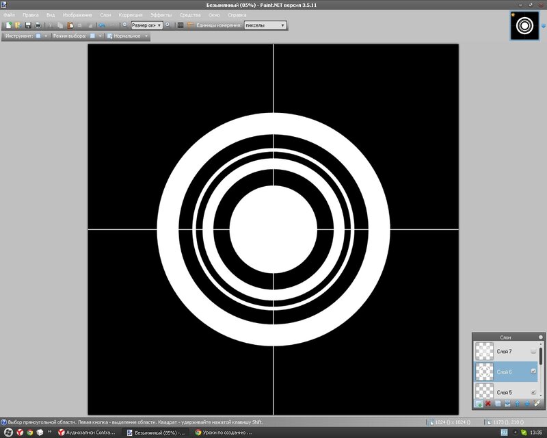Click the Print icon in toolbar

click(38, 25)
